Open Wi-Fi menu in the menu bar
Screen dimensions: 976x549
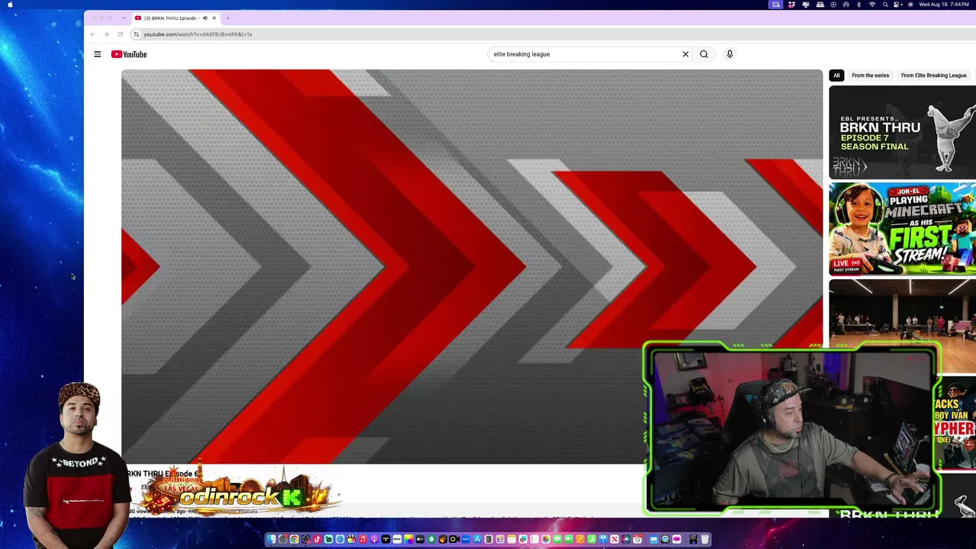click(x=872, y=5)
